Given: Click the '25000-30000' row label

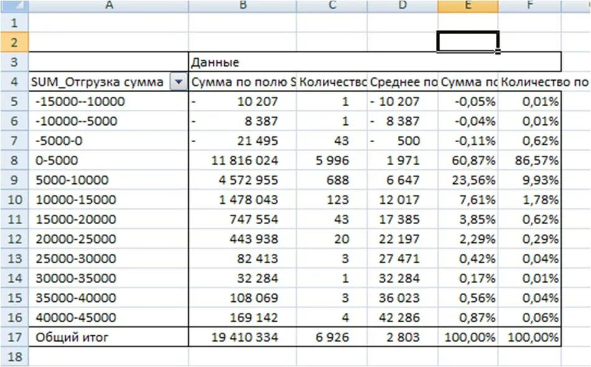Looking at the screenshot, I should [109, 258].
